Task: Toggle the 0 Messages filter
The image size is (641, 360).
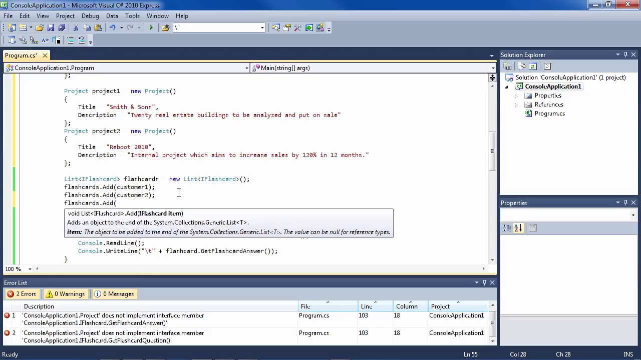Action: coord(114,294)
